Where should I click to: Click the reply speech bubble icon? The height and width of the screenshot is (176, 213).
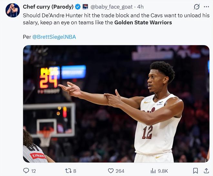(26, 171)
